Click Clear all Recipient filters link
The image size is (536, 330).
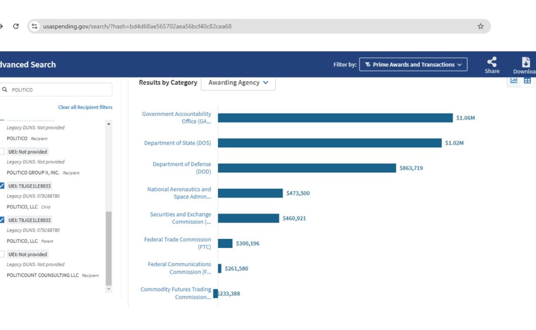tap(85, 107)
